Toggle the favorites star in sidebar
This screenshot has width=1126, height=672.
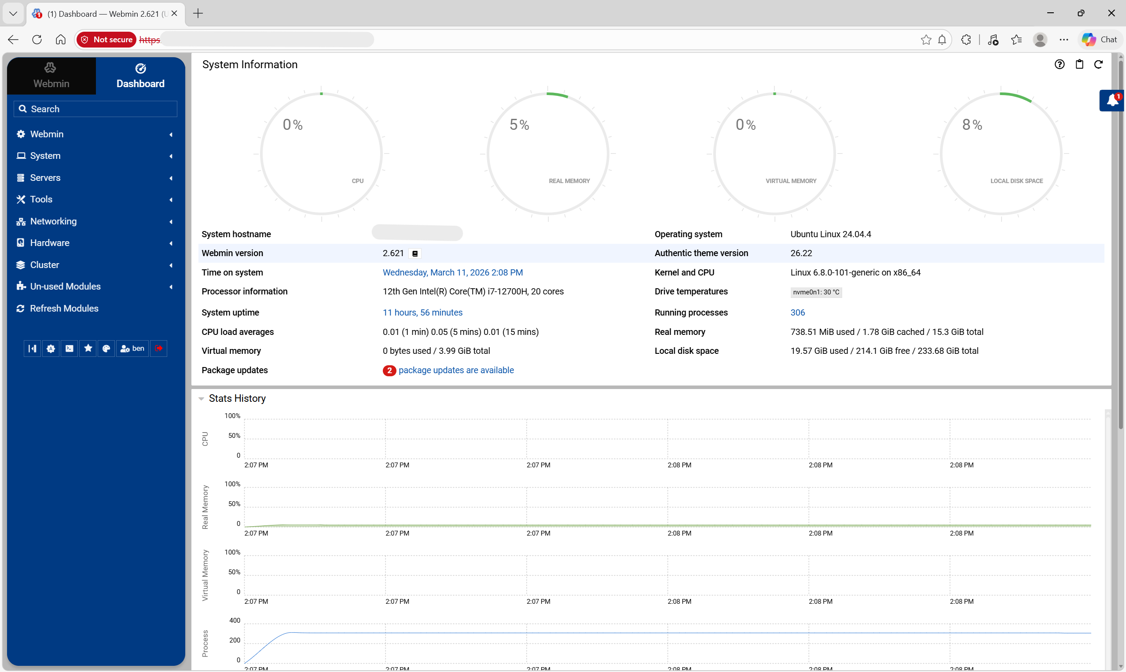[x=88, y=348]
